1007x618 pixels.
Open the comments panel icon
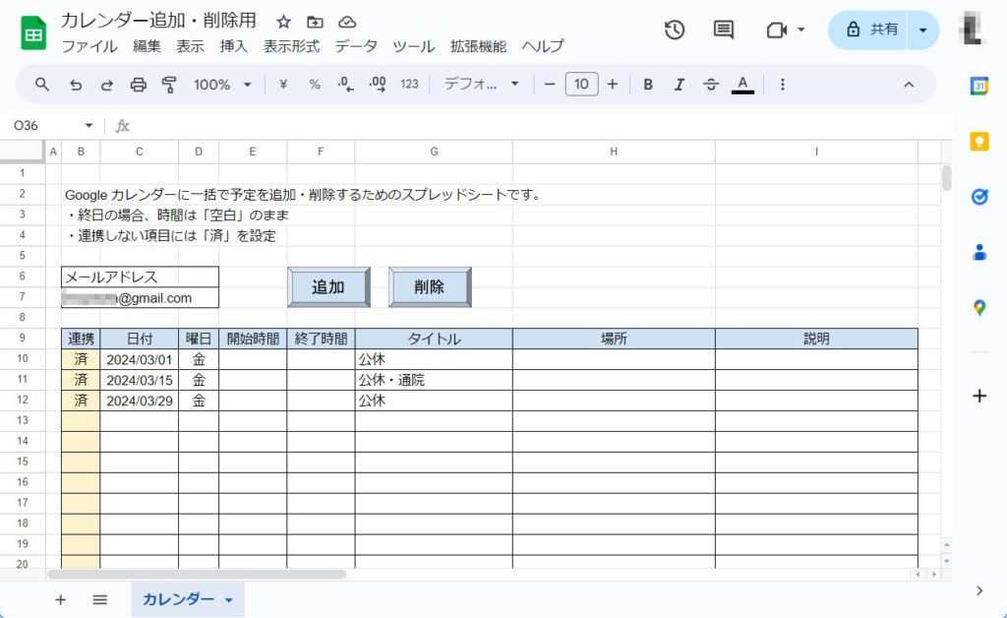(724, 30)
